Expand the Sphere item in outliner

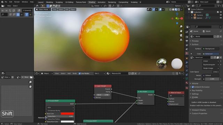pyautogui.click(x=192, y=18)
